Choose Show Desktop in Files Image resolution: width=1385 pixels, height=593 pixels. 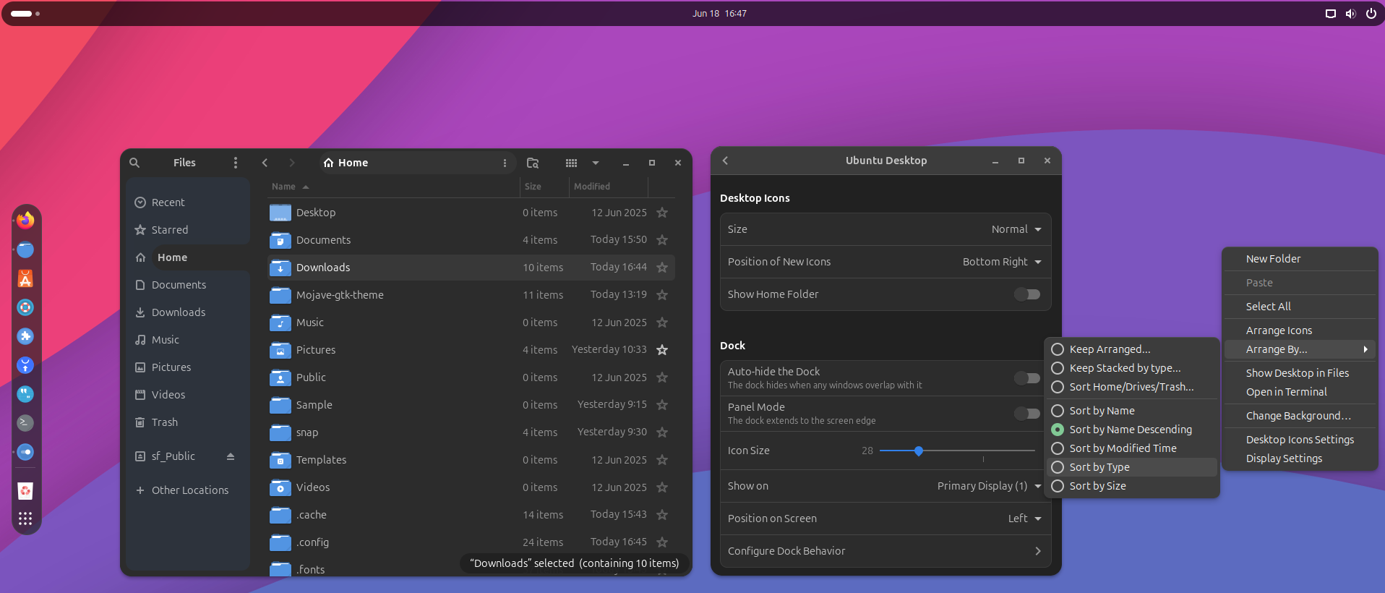coord(1300,373)
